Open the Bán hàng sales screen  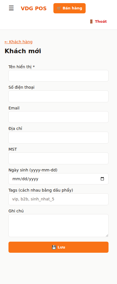pyautogui.click(x=70, y=8)
